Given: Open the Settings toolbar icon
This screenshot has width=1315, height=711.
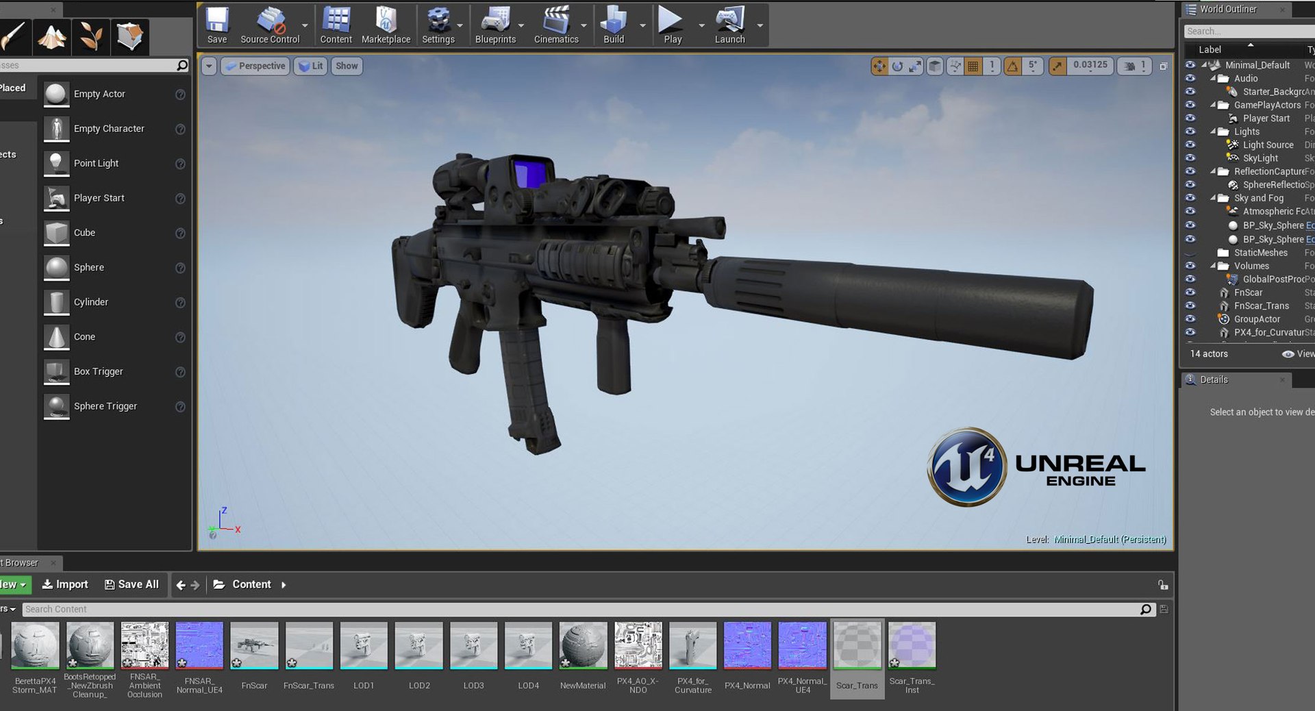Looking at the screenshot, I should [x=438, y=25].
